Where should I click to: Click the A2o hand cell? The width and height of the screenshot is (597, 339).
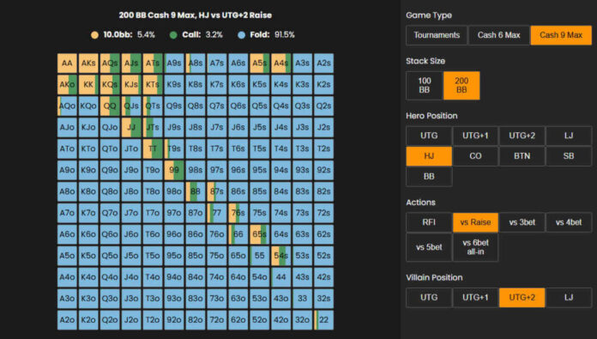coord(67,319)
